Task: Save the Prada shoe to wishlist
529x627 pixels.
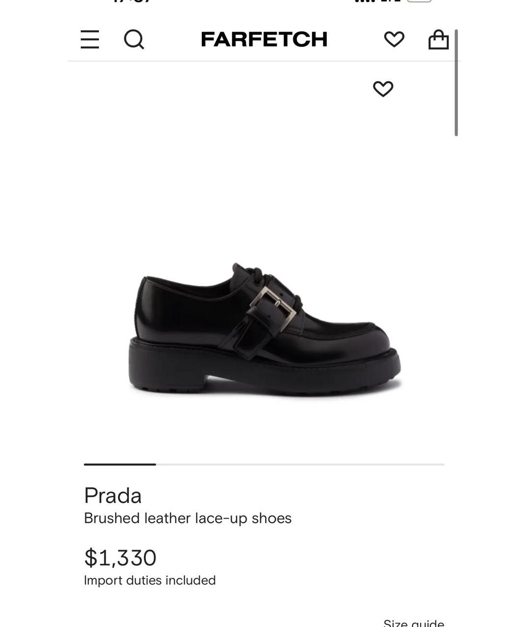Action: point(383,89)
